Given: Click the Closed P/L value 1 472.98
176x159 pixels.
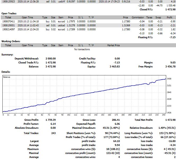Looking at the screenshot, I should pos(170,10).
